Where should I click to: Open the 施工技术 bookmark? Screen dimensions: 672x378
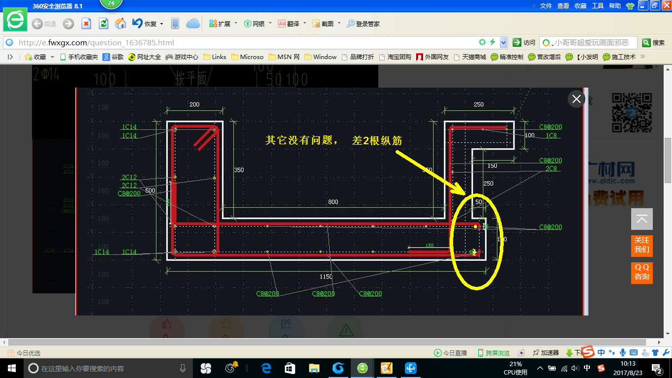pyautogui.click(x=619, y=57)
